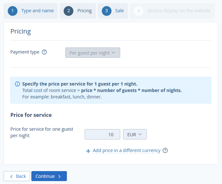
Task: Click label Price for service for one guest
Action: (x=42, y=132)
